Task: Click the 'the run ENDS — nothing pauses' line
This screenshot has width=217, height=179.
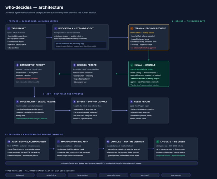Action: pyautogui.click(x=142, y=33)
